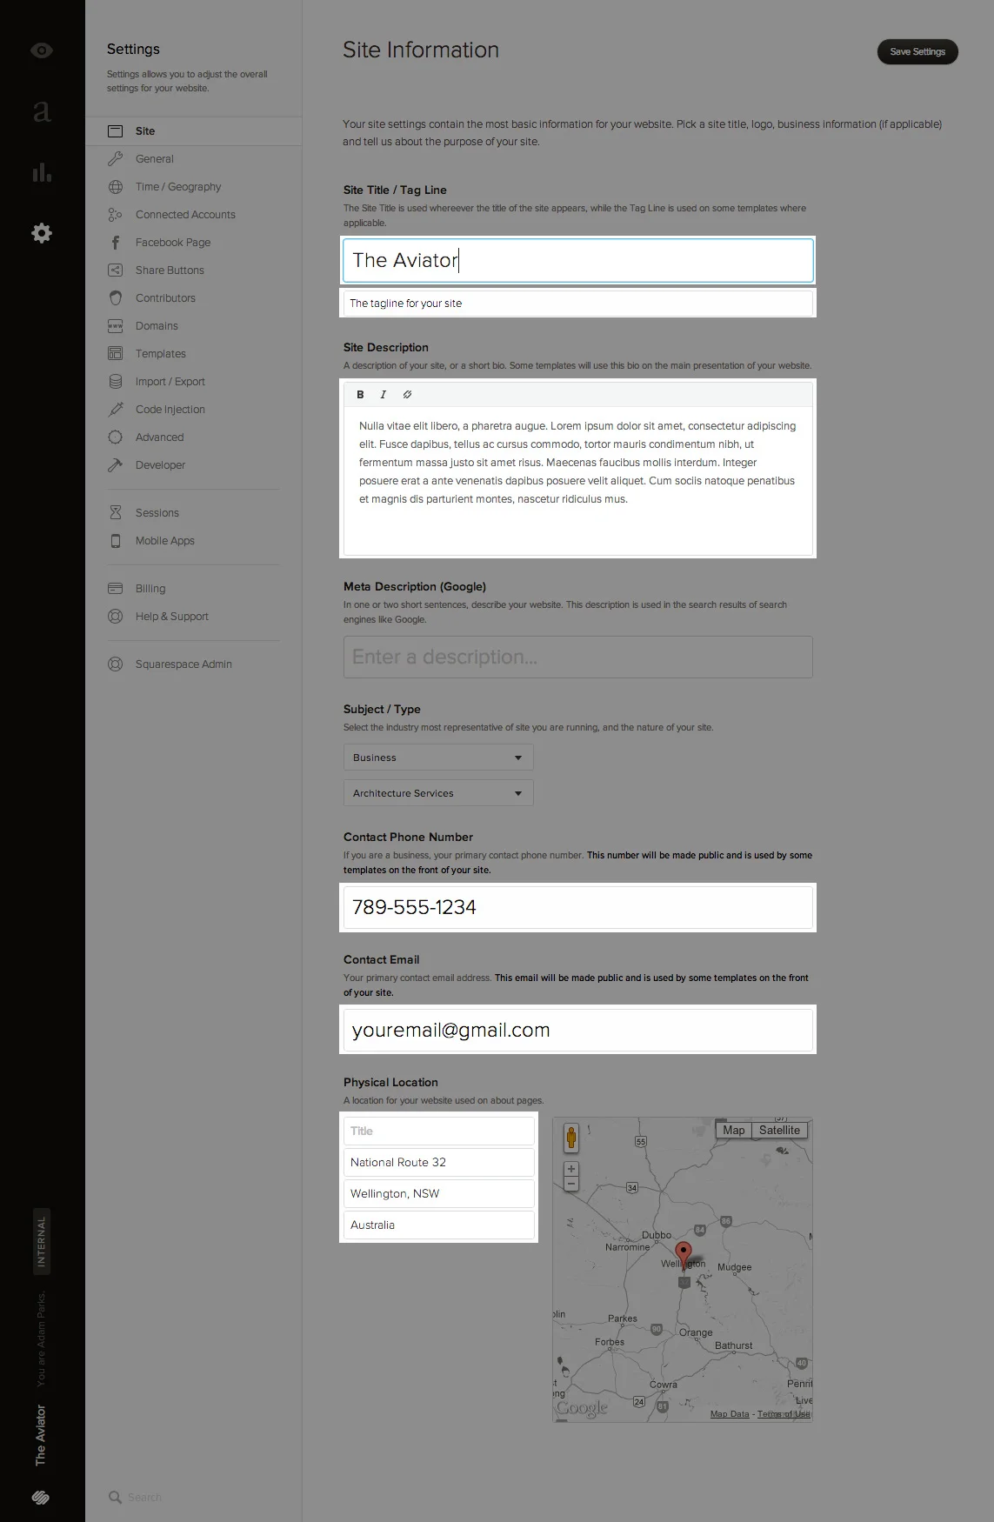Click the Templates layout icon
Image resolution: width=994 pixels, height=1522 pixels.
115,354
